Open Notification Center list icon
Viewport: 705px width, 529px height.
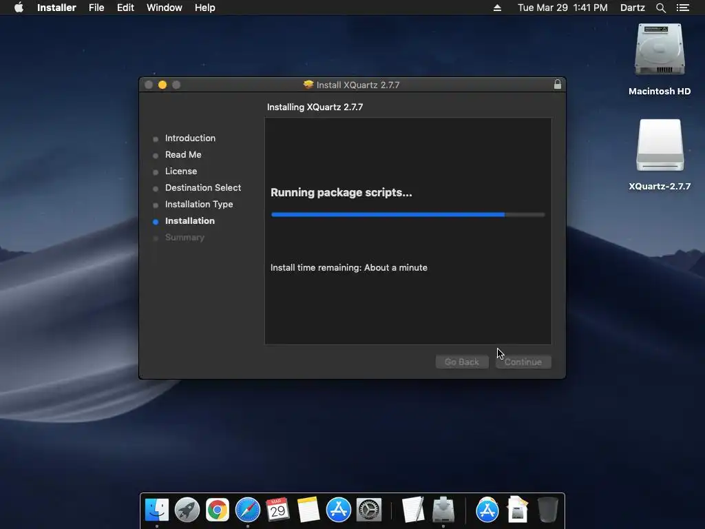(683, 8)
